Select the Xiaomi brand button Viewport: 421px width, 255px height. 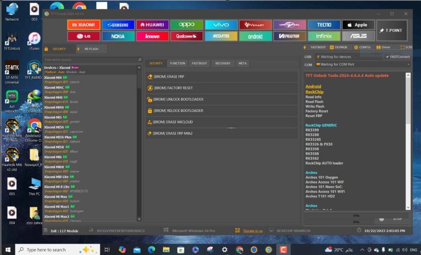pos(84,25)
